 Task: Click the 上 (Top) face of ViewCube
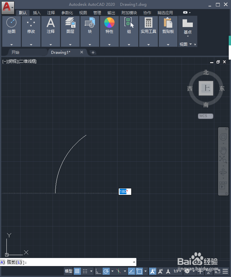[206, 88]
